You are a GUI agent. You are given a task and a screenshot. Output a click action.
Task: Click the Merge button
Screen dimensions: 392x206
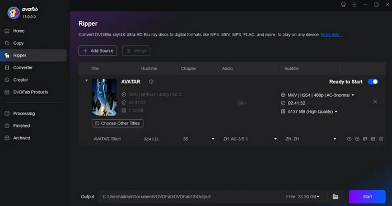[136, 51]
